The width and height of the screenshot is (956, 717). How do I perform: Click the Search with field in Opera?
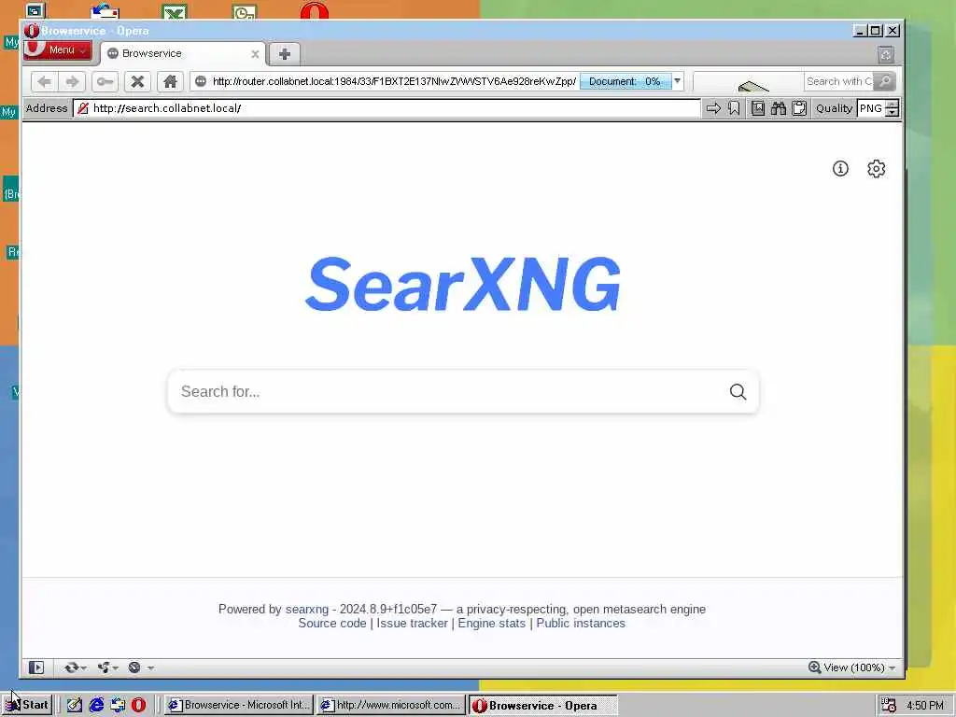[839, 81]
